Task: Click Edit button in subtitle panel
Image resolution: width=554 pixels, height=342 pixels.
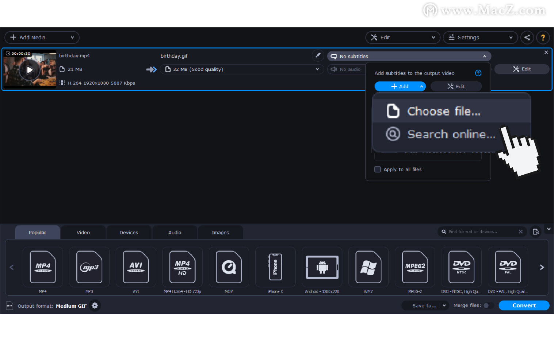Action: pos(456,86)
